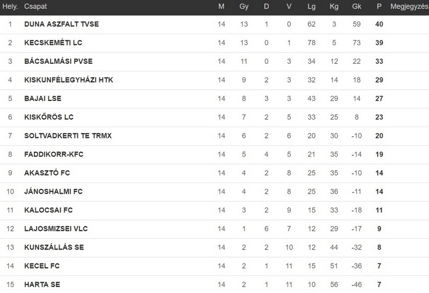The height and width of the screenshot is (293, 429).
Task: Click the Megjegyzés column header
Action: coord(409,6)
